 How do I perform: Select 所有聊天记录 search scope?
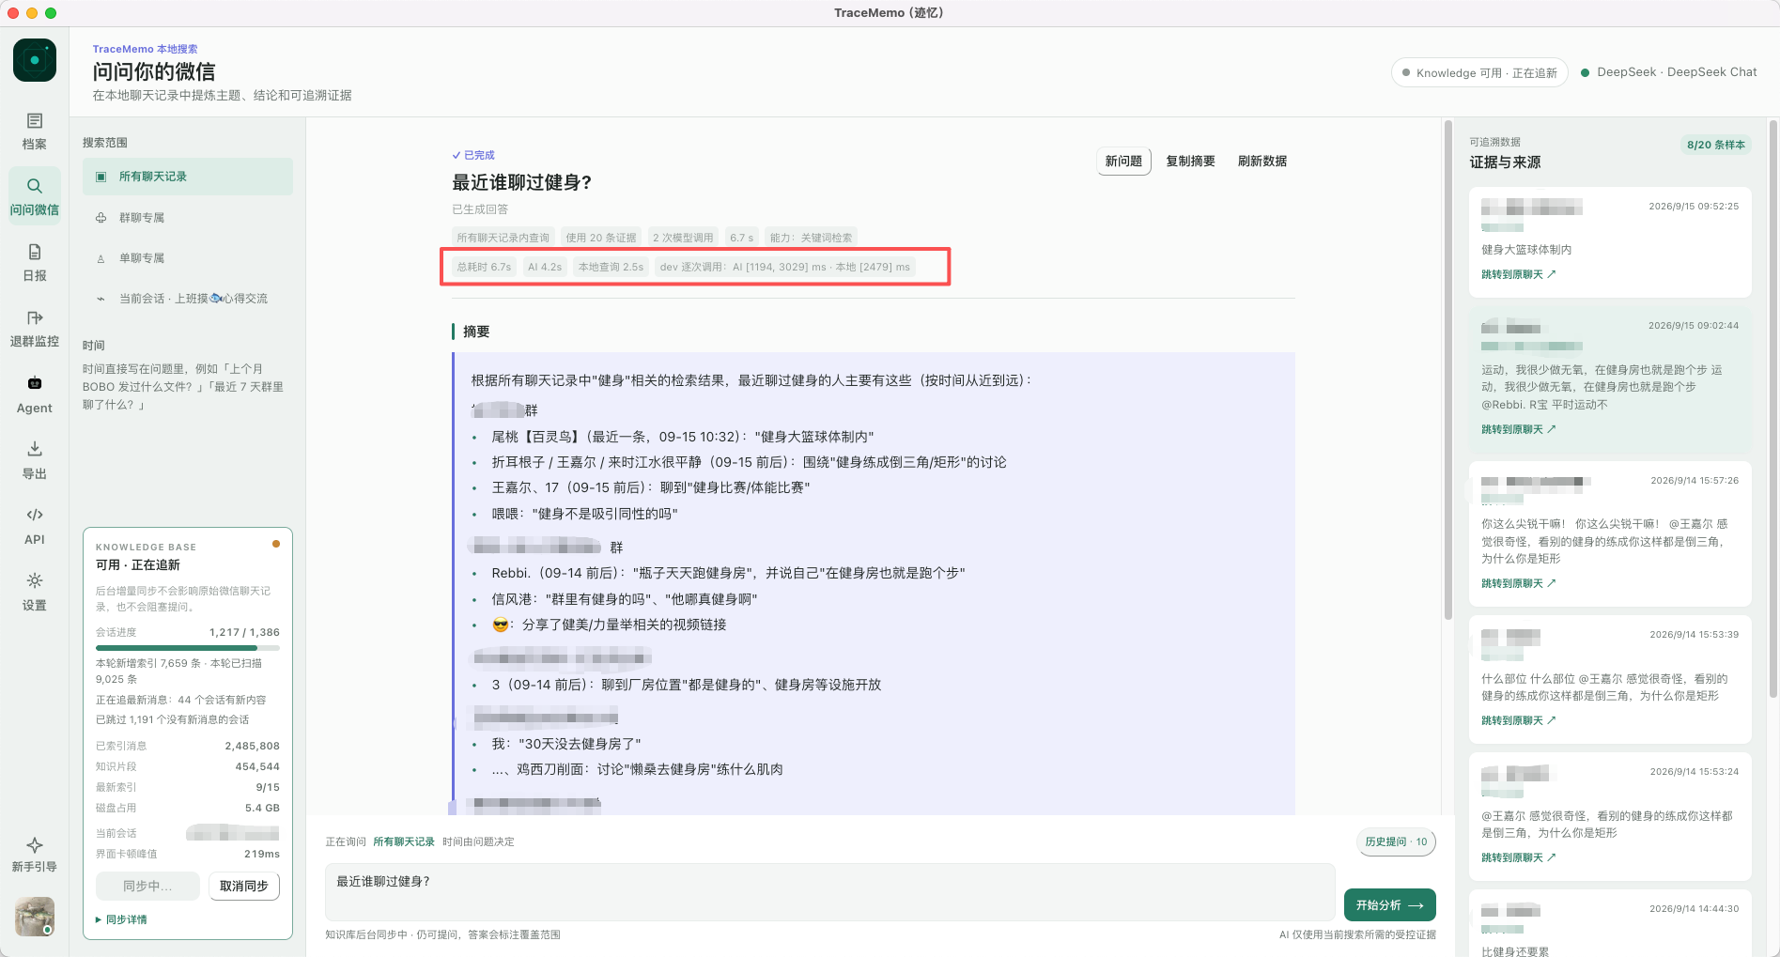(x=188, y=177)
